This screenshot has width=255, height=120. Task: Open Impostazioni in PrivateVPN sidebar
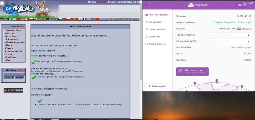pos(153,22)
